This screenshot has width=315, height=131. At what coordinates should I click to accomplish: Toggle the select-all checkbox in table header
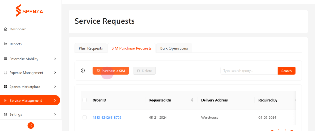(x=85, y=100)
